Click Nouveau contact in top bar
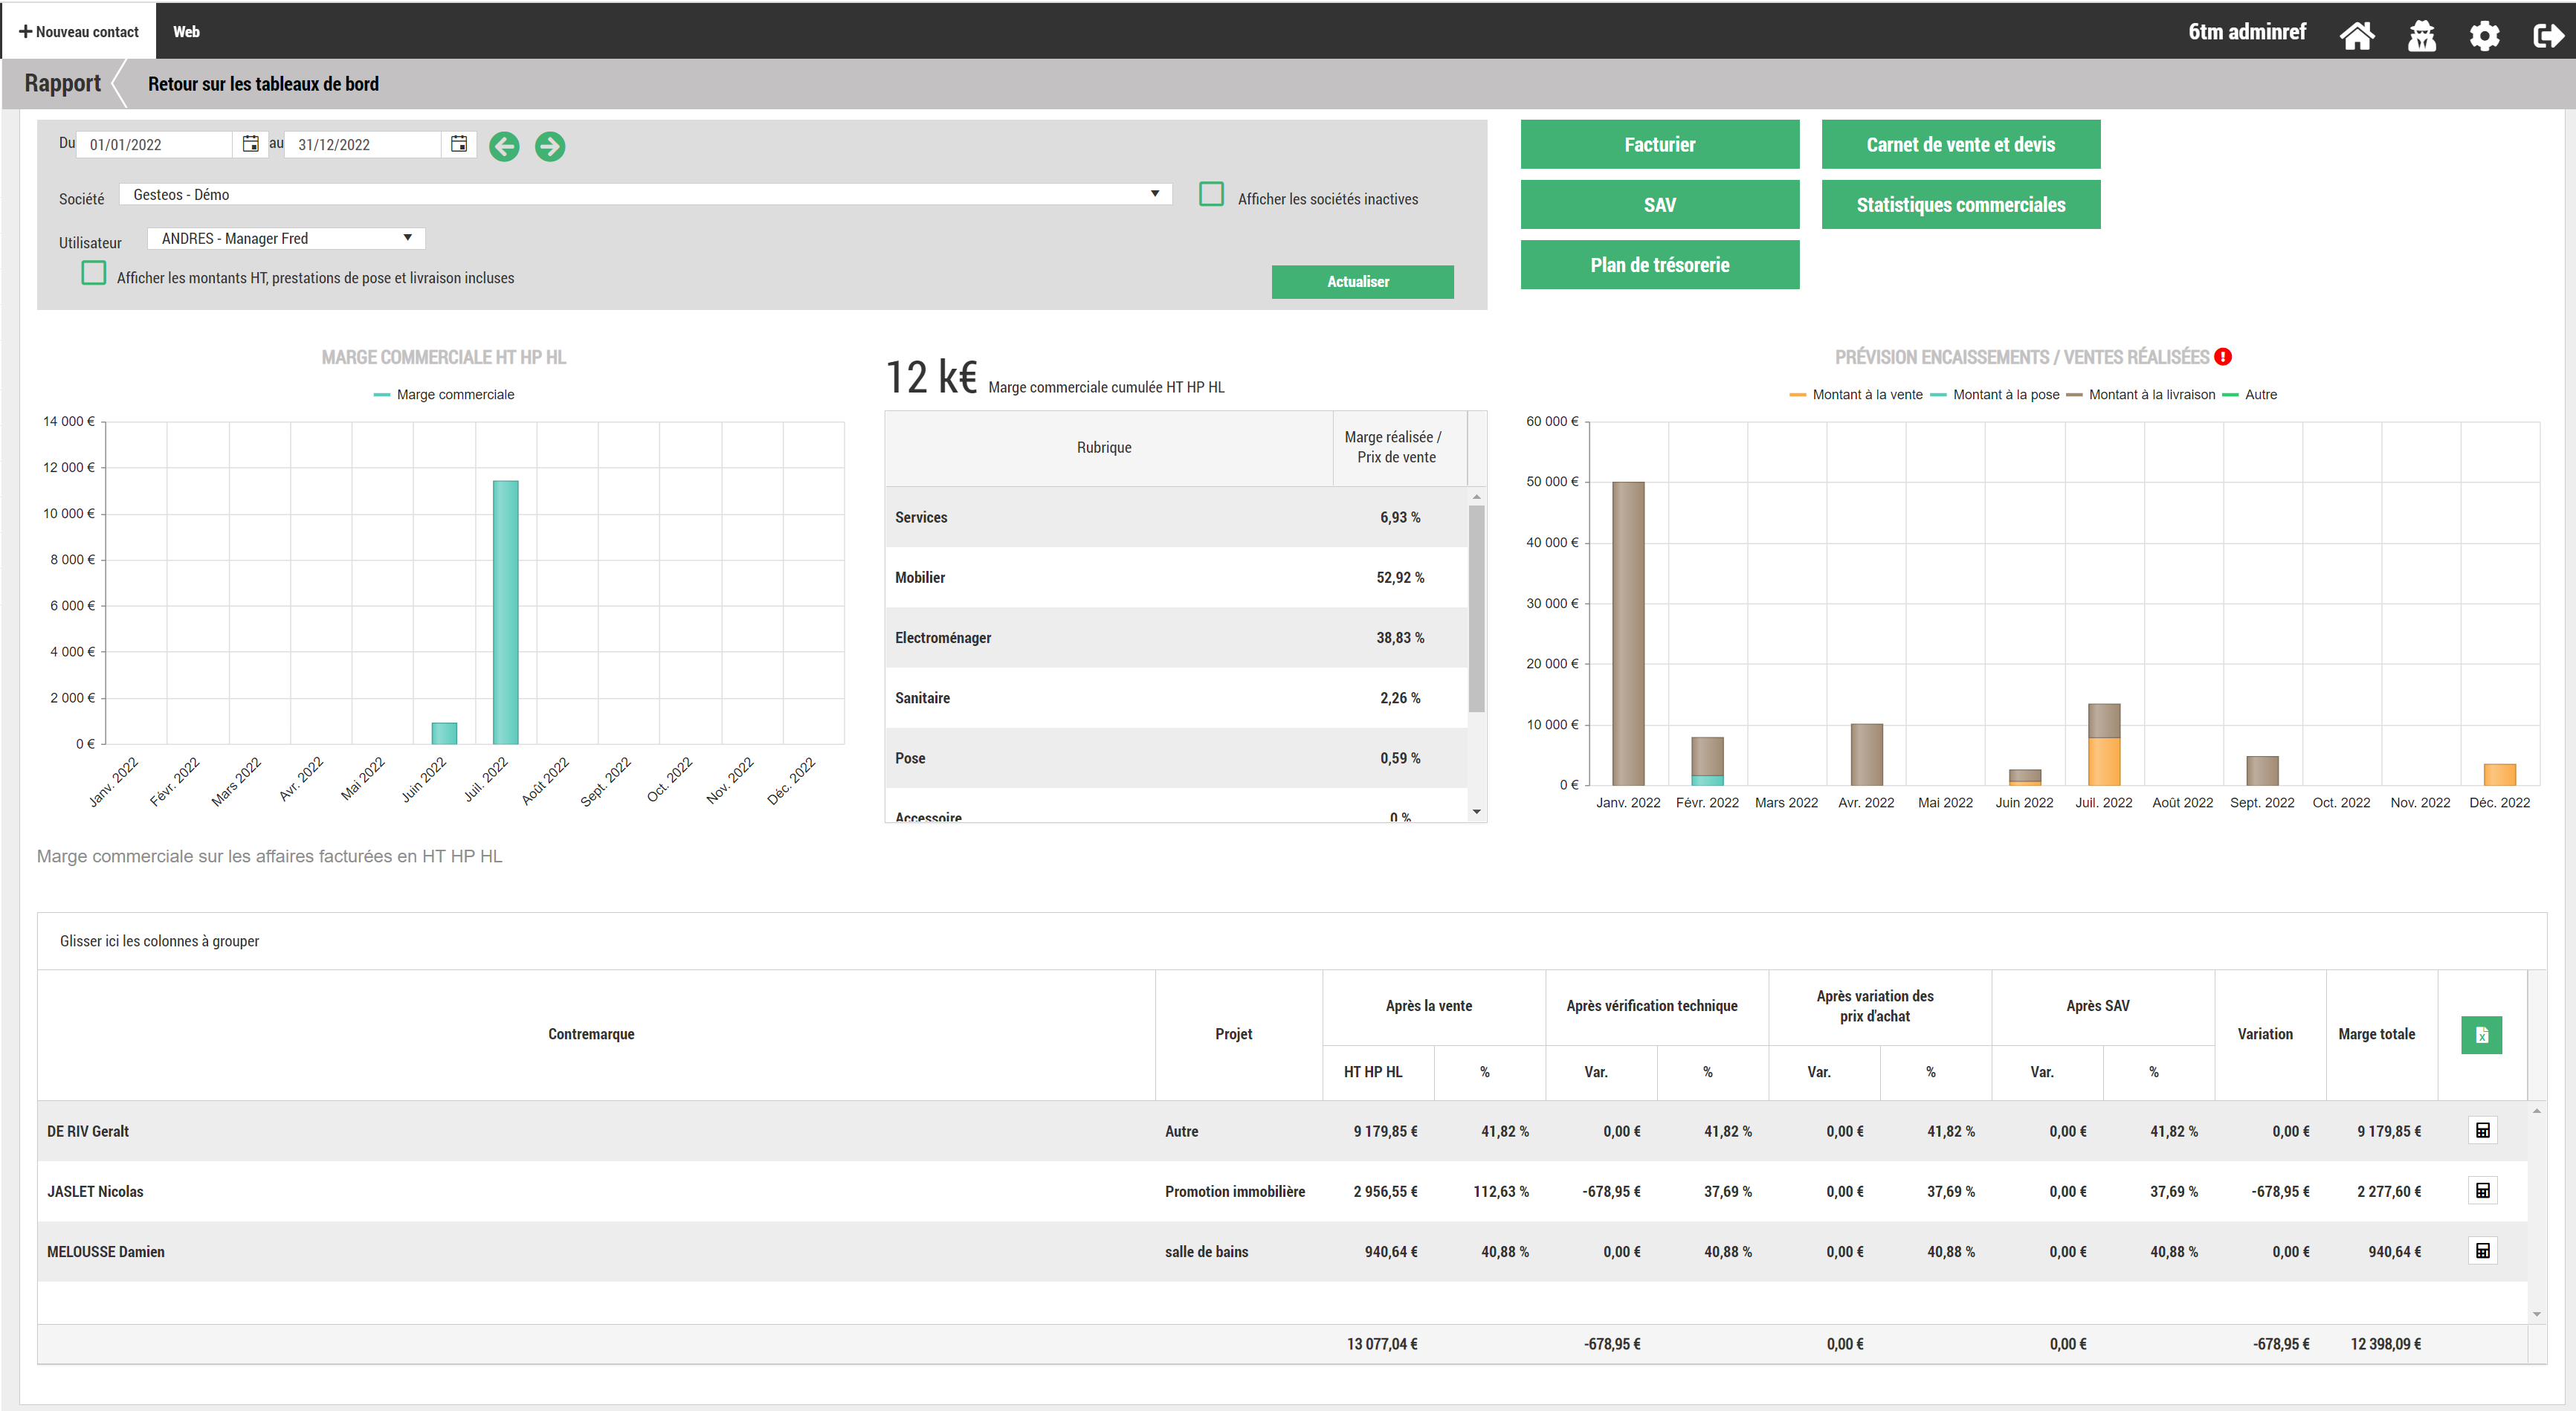Image resolution: width=2576 pixels, height=1411 pixels. pos(78,31)
